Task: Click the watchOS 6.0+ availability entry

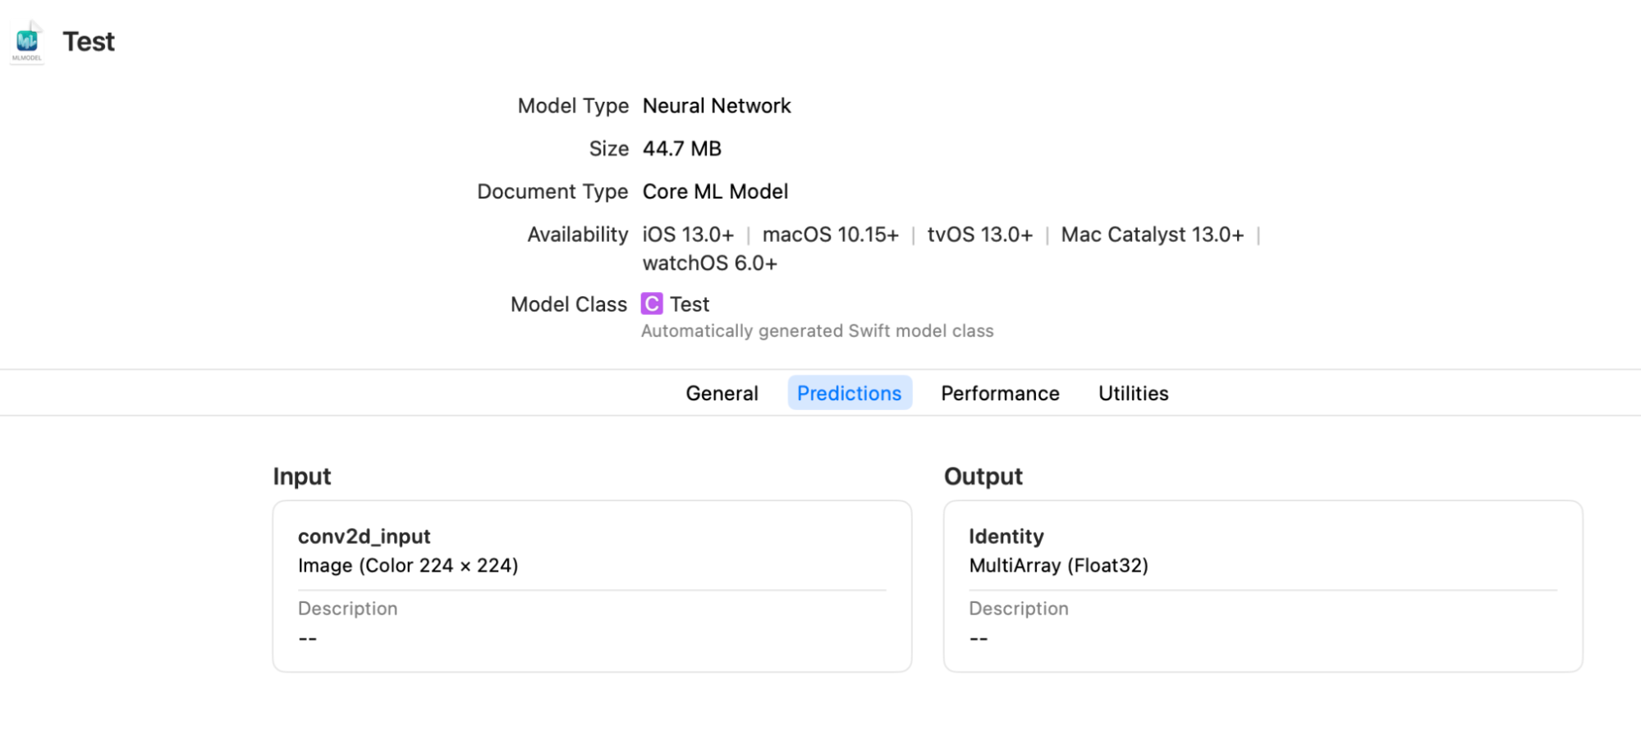Action: click(x=709, y=263)
